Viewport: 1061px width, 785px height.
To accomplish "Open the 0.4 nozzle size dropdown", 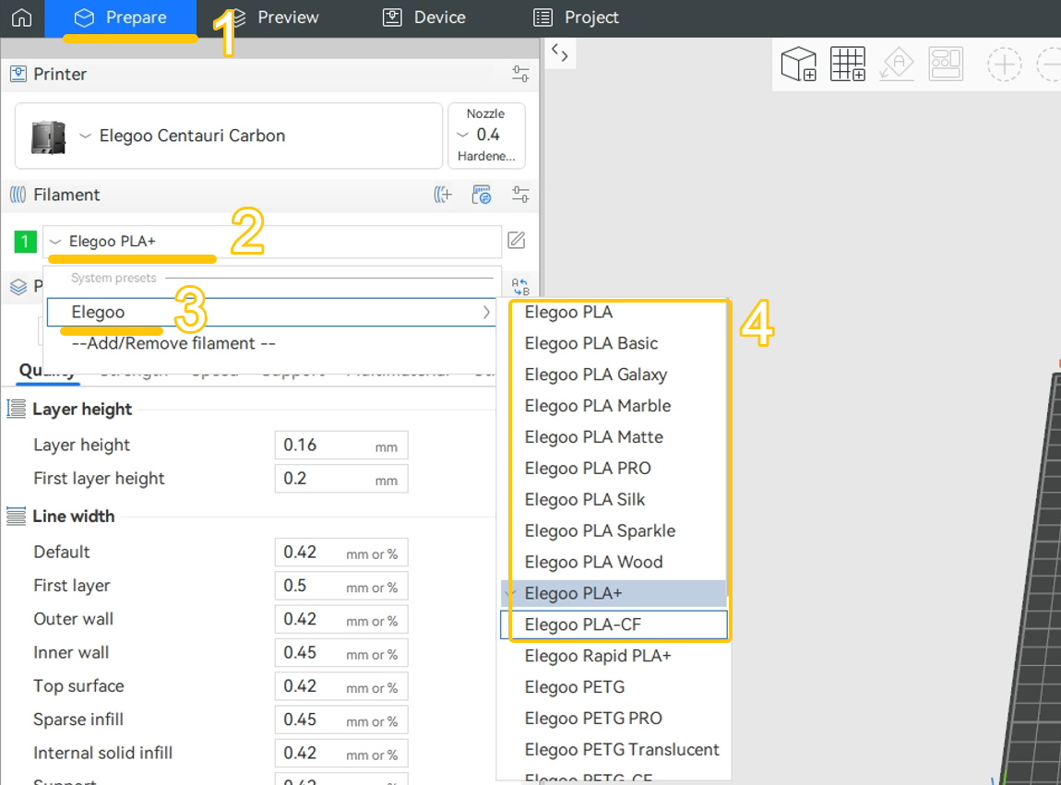I will [486, 136].
